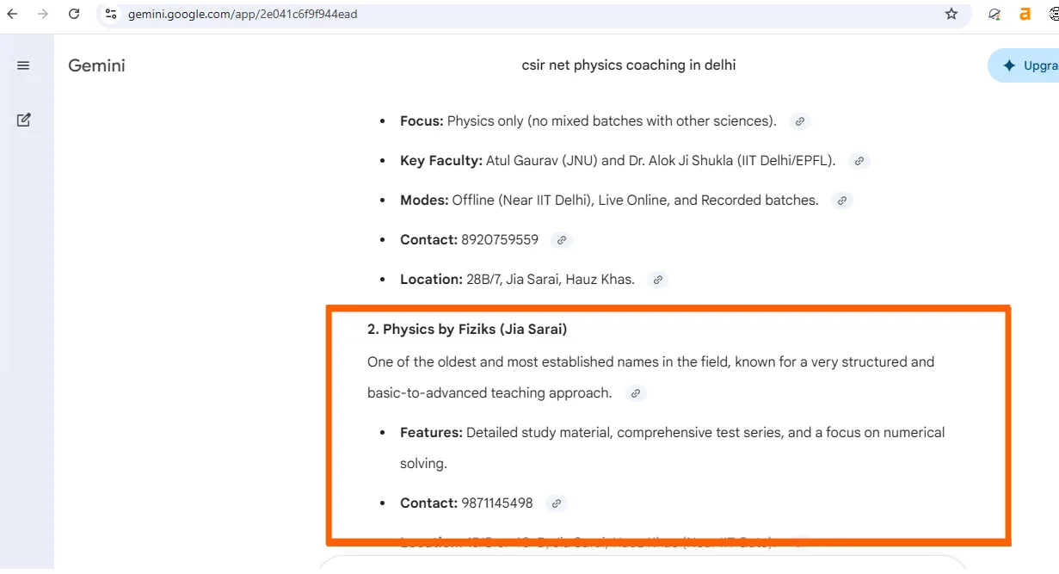
Task: Open the hamburger main menu
Action: [23, 65]
